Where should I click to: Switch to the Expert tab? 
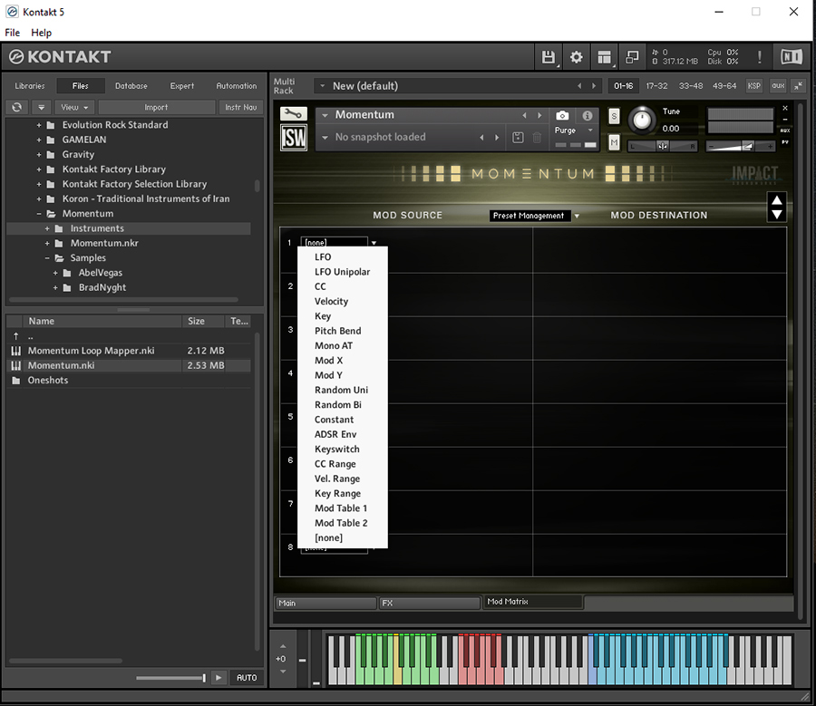[x=182, y=86]
